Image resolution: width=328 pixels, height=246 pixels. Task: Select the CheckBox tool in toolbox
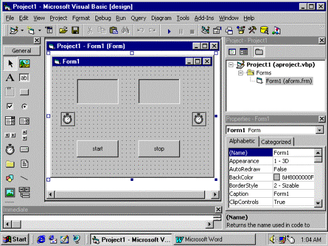coord(10,106)
